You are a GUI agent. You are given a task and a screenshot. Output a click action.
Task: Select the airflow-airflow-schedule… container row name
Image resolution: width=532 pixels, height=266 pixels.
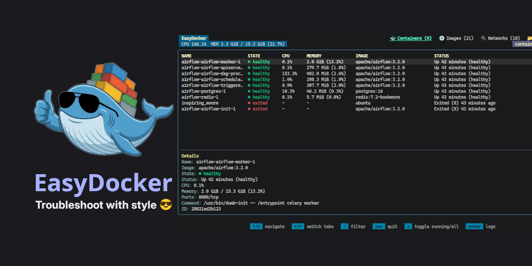212,79
